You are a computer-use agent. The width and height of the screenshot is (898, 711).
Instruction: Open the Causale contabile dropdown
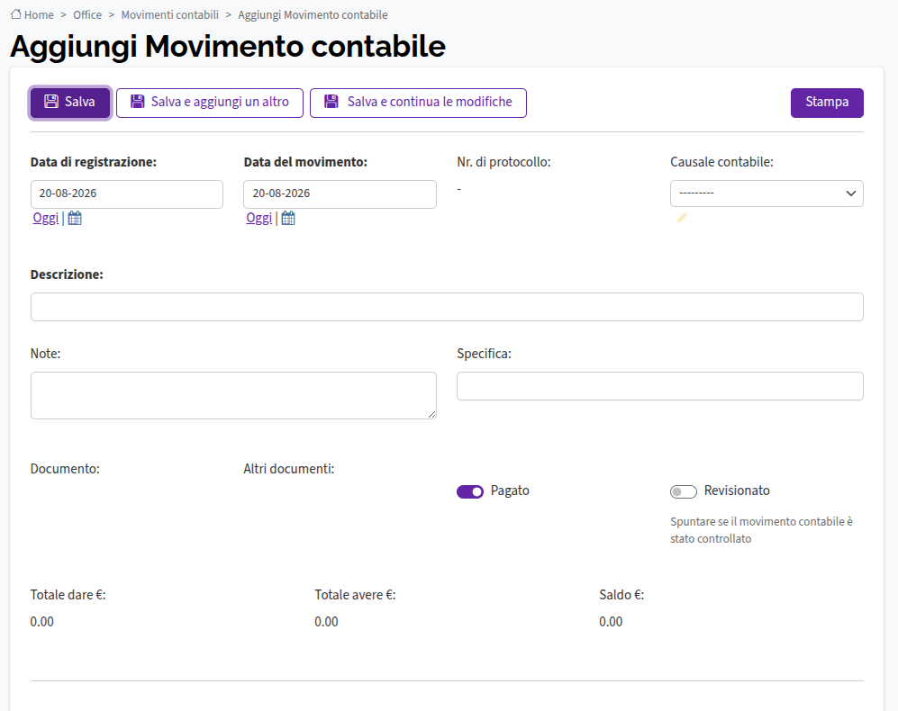(766, 193)
